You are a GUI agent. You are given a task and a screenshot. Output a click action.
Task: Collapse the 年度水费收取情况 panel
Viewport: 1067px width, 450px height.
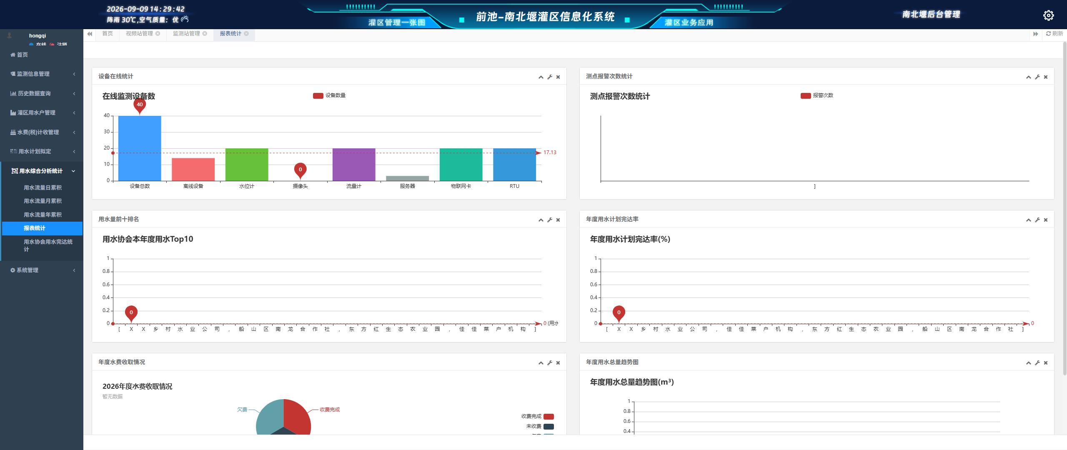(541, 363)
